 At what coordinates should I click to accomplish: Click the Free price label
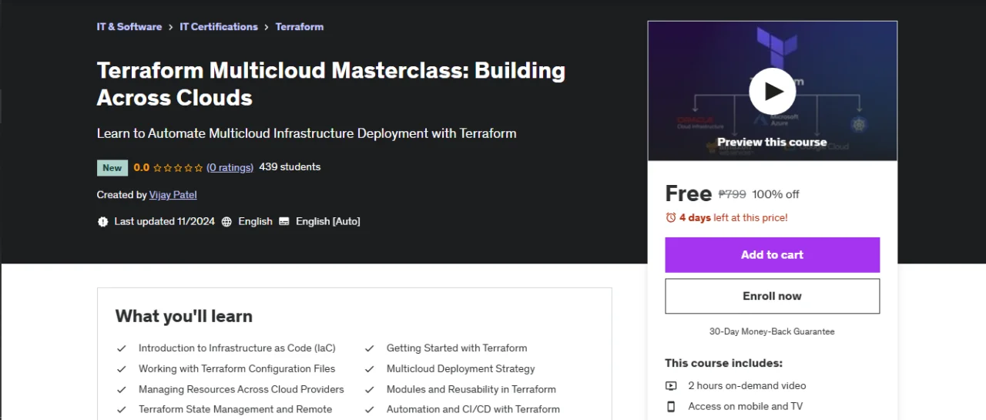click(x=688, y=193)
